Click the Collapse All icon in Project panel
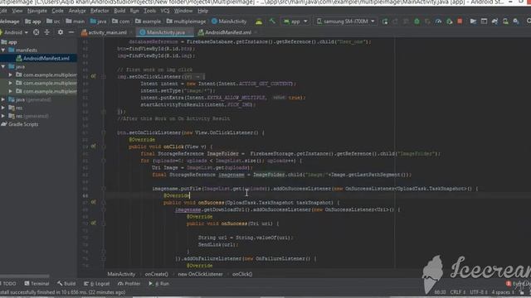 47,32
